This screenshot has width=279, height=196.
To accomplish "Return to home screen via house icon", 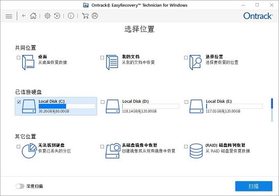I will tap(33, 16).
